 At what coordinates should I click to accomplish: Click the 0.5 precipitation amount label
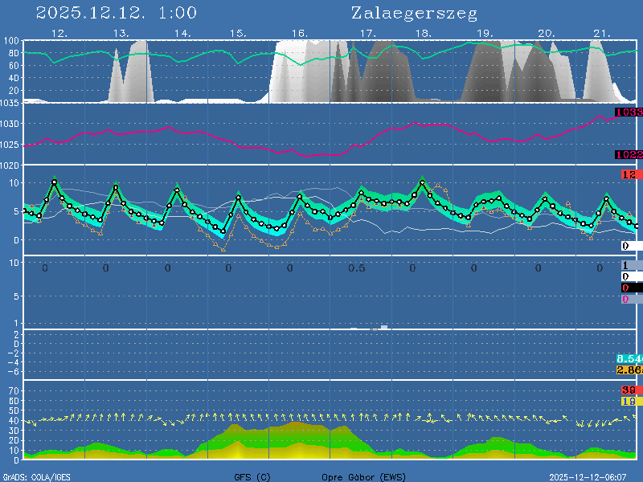[x=357, y=268]
